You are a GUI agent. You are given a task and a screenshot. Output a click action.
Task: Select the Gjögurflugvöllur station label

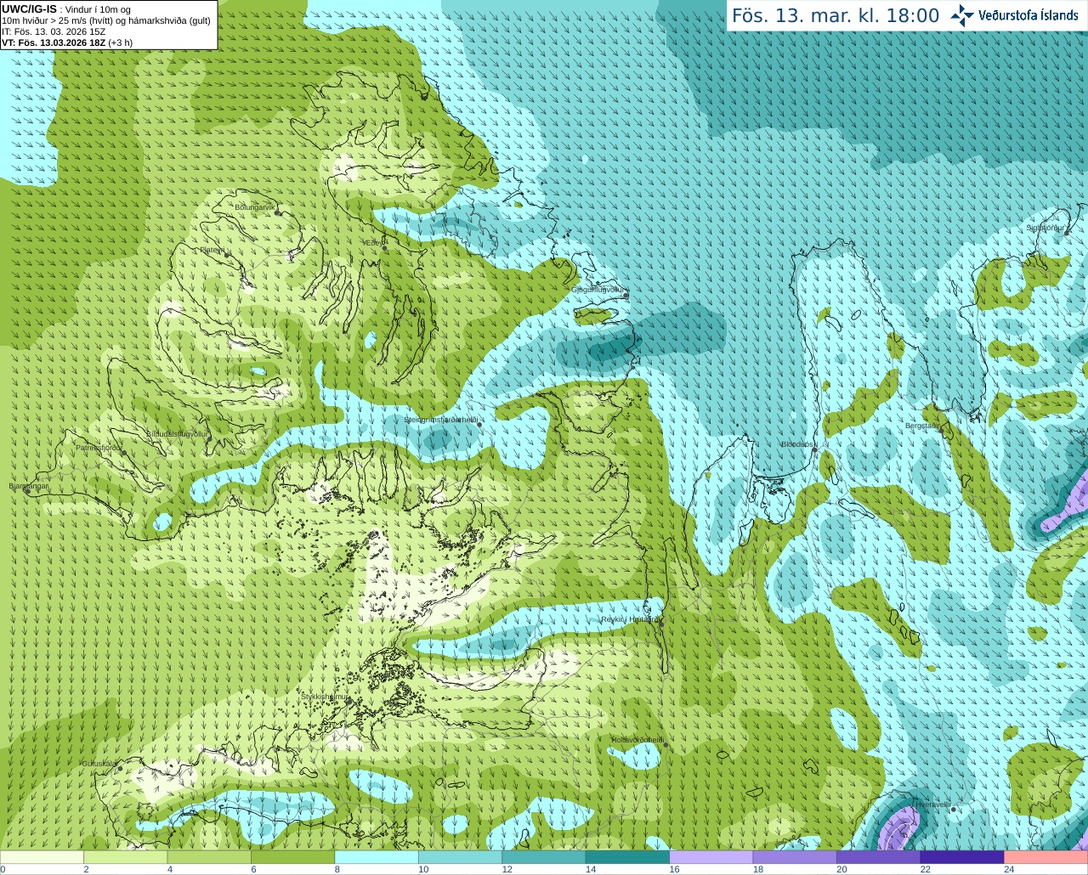(x=598, y=290)
